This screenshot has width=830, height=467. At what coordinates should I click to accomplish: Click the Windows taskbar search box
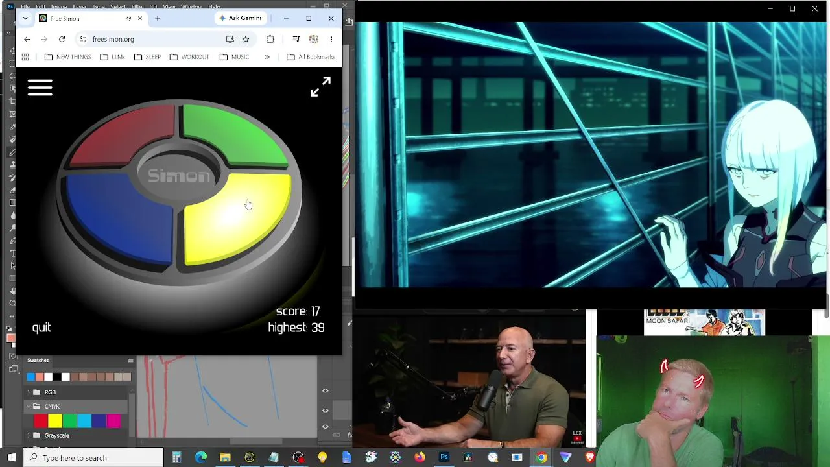tap(93, 458)
